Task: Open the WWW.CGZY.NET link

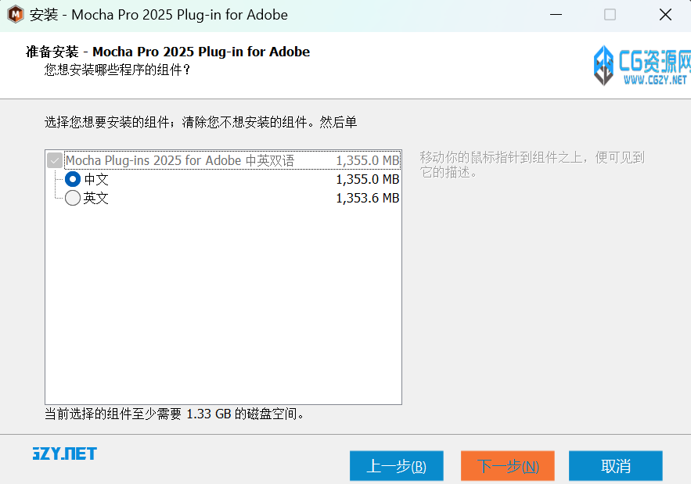Action: click(654, 79)
